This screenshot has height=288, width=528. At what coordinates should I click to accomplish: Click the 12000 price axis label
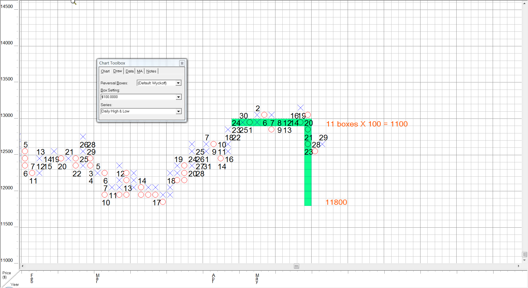pyautogui.click(x=7, y=188)
